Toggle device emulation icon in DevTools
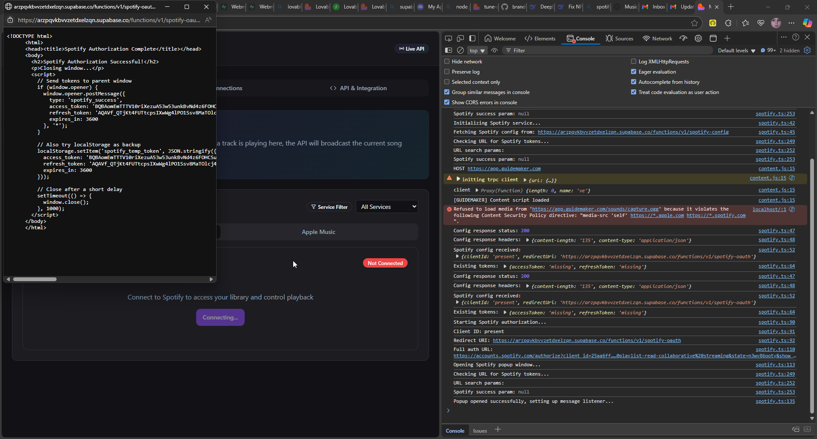 [460, 38]
